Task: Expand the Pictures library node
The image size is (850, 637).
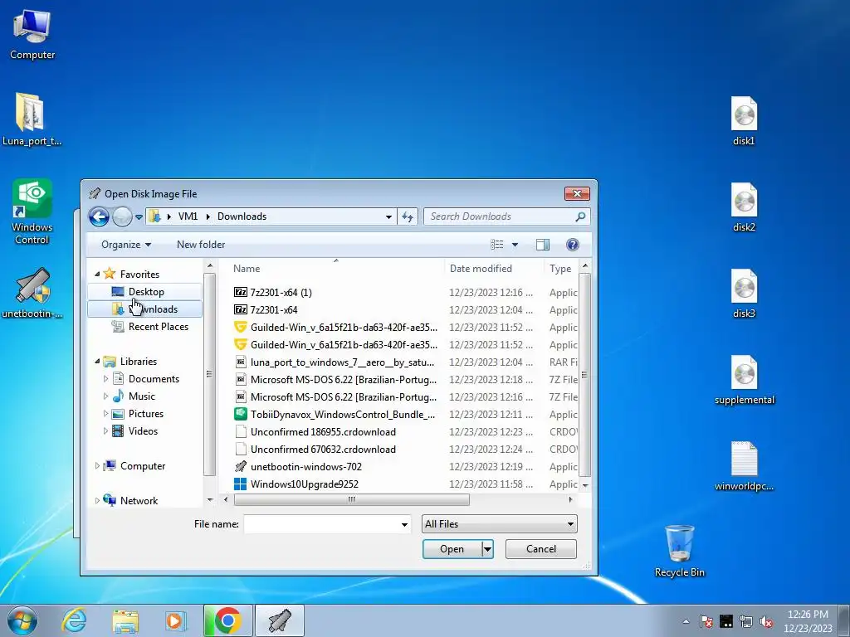Action: coord(105,413)
